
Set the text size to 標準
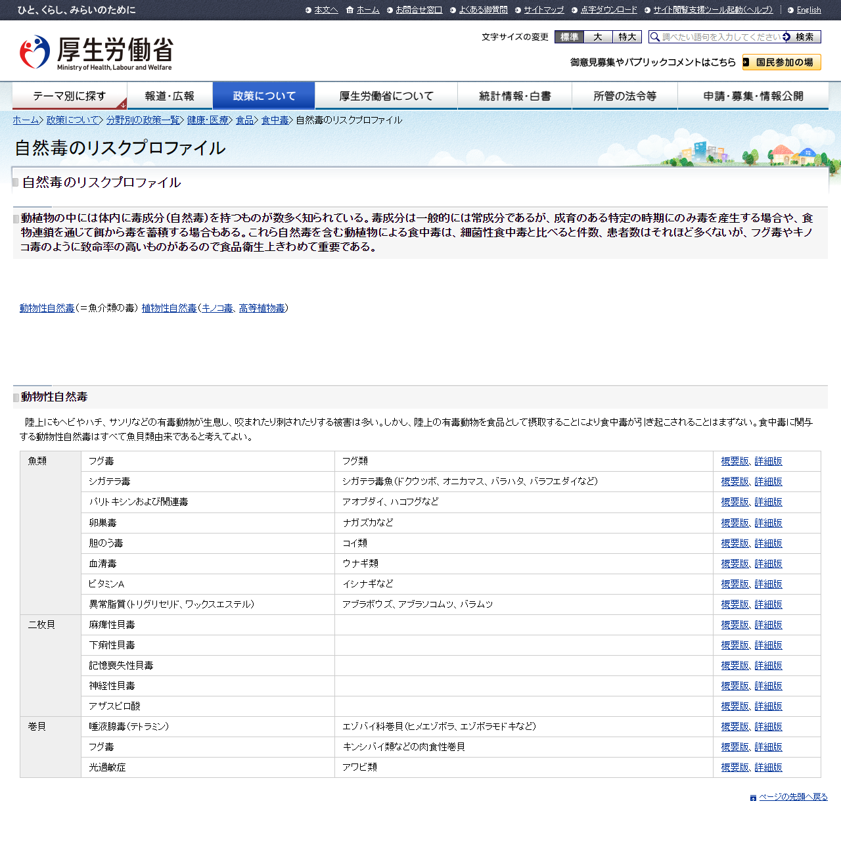pos(569,37)
